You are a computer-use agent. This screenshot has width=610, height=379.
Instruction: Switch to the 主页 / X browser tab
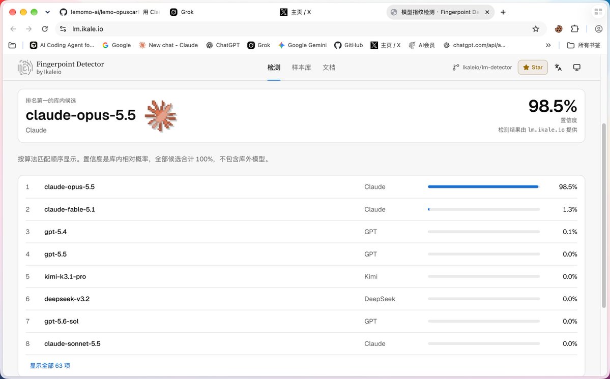tap(330, 12)
